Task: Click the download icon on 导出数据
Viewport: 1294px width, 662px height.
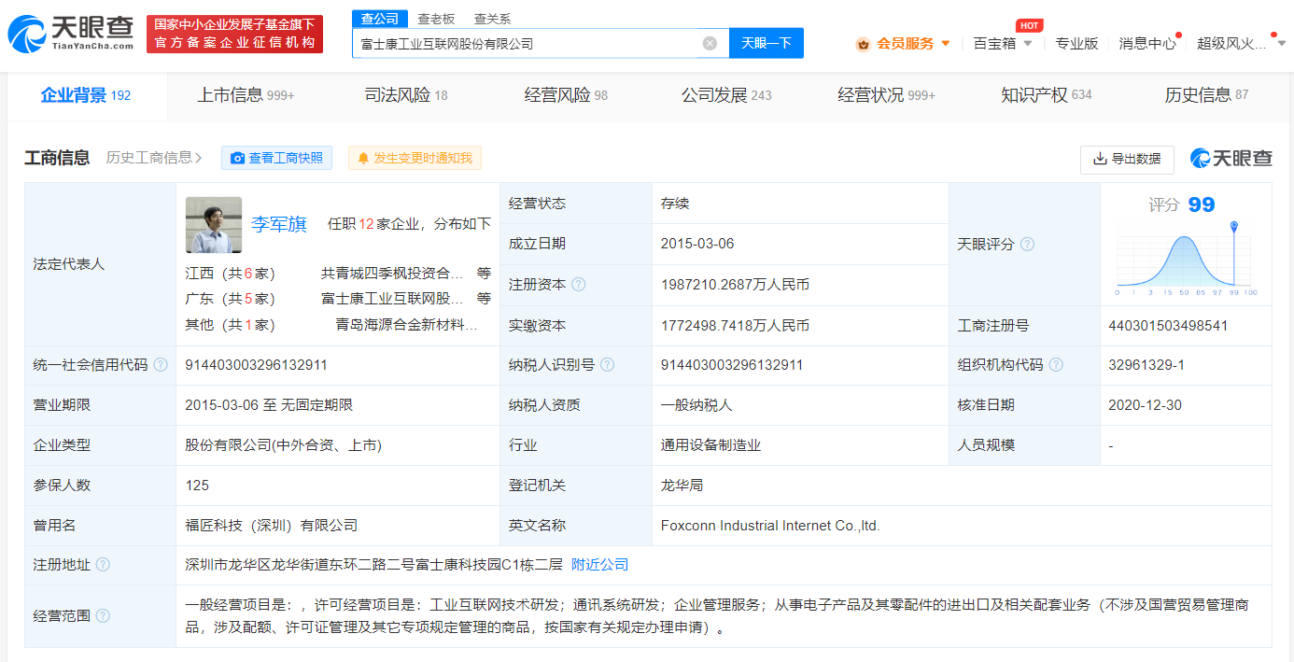Action: point(1099,159)
